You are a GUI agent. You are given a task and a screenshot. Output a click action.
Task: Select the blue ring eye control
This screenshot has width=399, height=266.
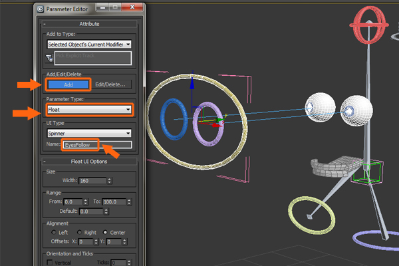(x=163, y=119)
